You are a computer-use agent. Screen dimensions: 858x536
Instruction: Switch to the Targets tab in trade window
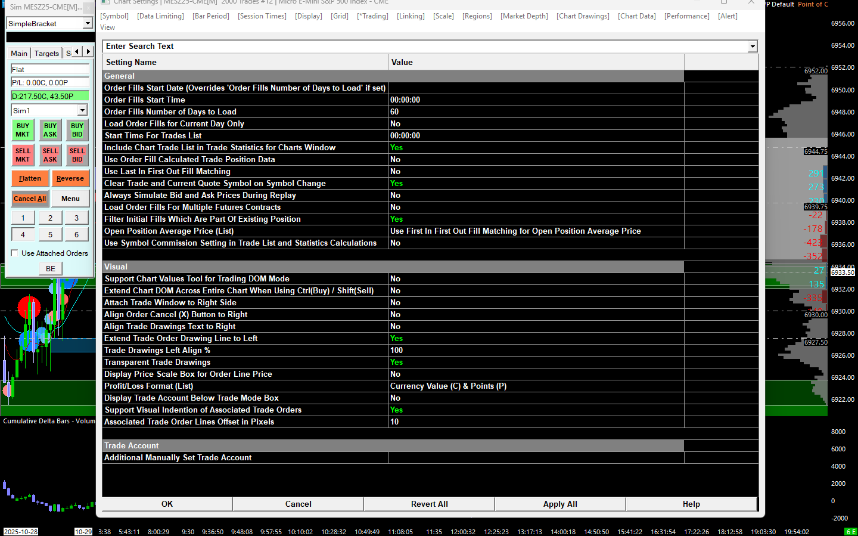point(46,53)
